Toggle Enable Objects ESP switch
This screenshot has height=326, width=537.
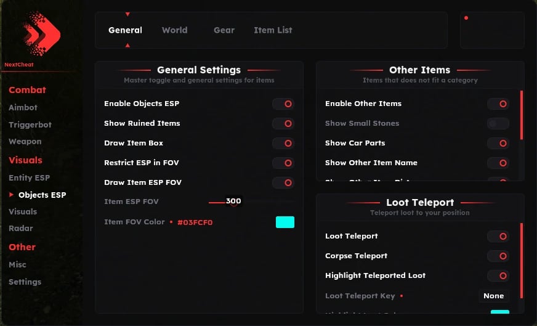(283, 104)
